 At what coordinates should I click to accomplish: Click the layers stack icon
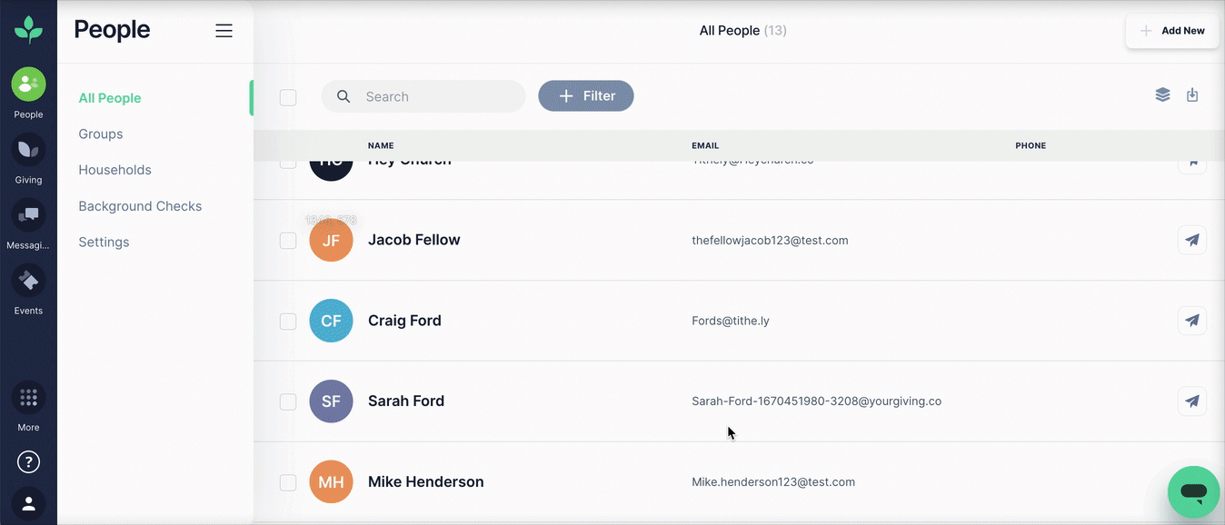tap(1162, 95)
